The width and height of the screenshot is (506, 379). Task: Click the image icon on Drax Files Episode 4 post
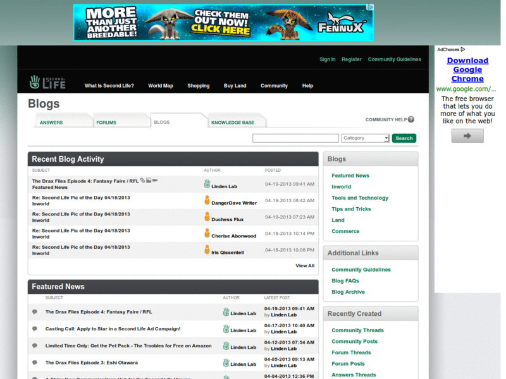tap(149, 180)
